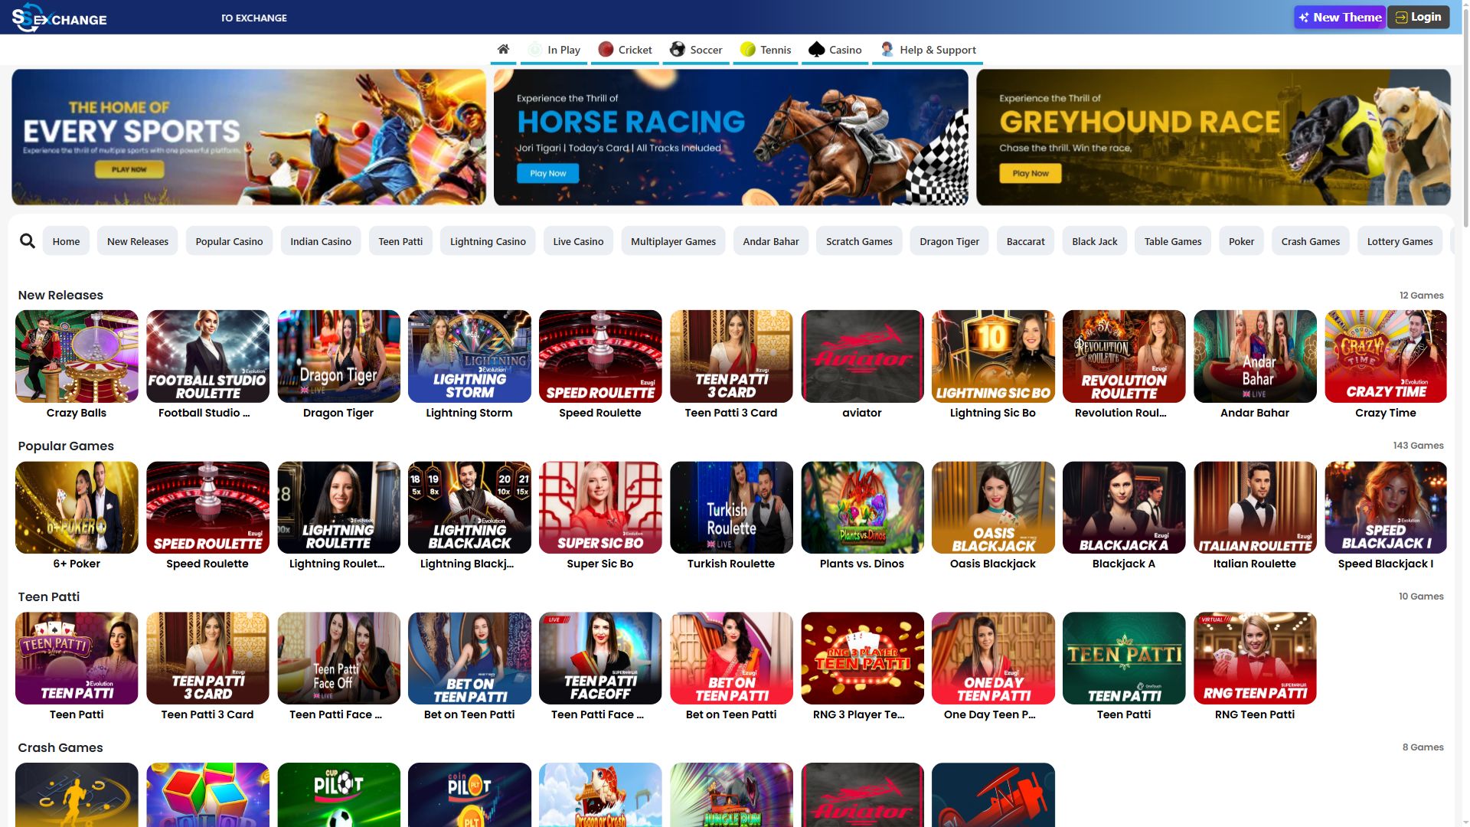Open the Tennis section
The height and width of the screenshot is (827, 1470).
pos(766,50)
